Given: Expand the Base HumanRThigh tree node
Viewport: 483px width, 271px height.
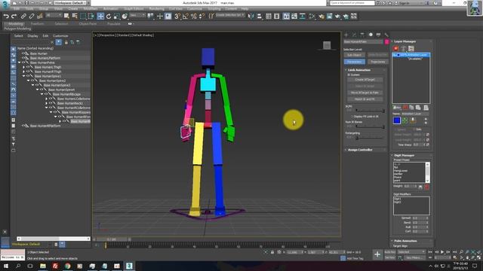Looking at the screenshot, I should coord(23,72).
